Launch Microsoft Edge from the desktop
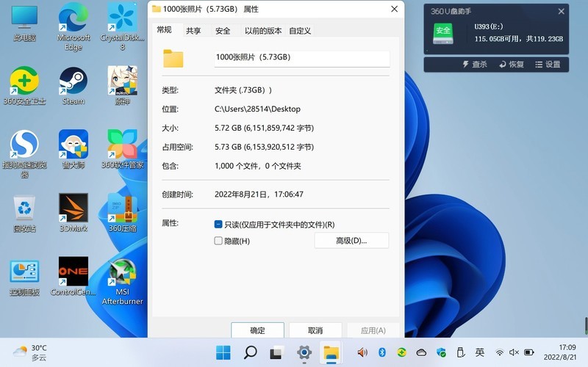588x367 pixels. point(73,26)
